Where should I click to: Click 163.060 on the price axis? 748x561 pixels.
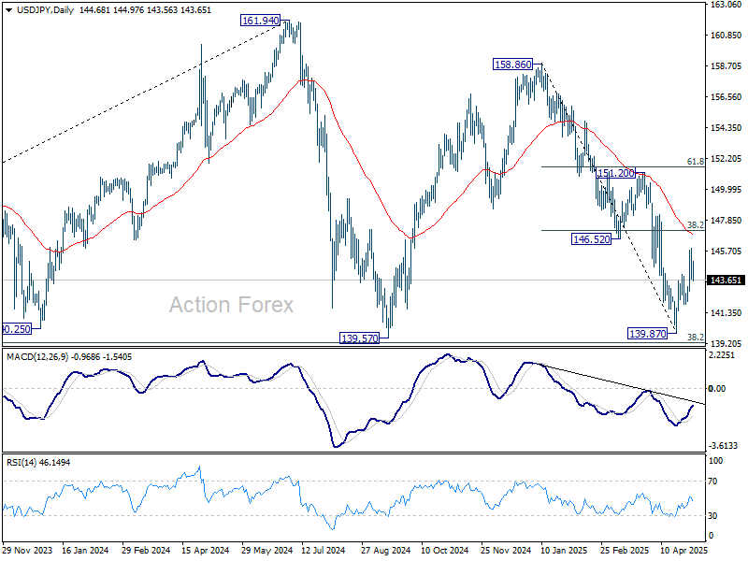(x=726, y=6)
